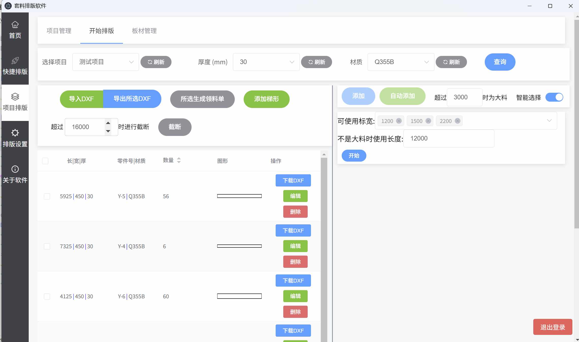This screenshot has width=579, height=342.
Task: Open the 选择项目 project dropdown
Action: point(105,62)
